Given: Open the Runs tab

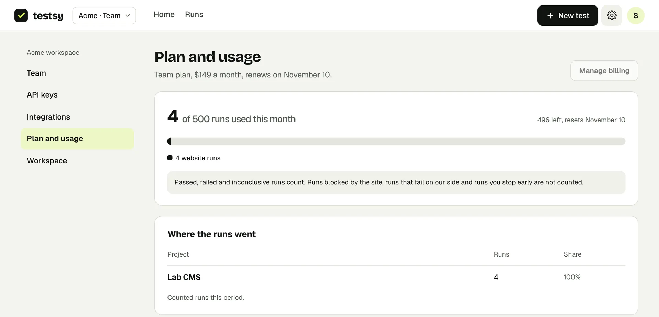Looking at the screenshot, I should (194, 15).
